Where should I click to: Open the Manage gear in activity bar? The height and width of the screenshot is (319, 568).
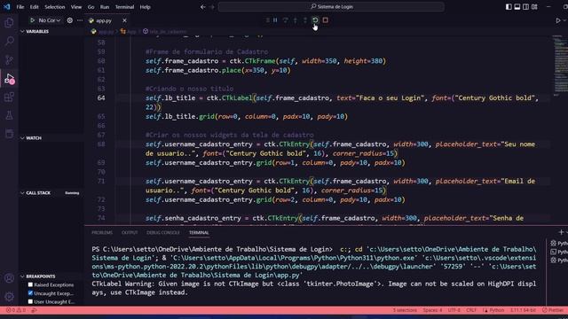9,297
